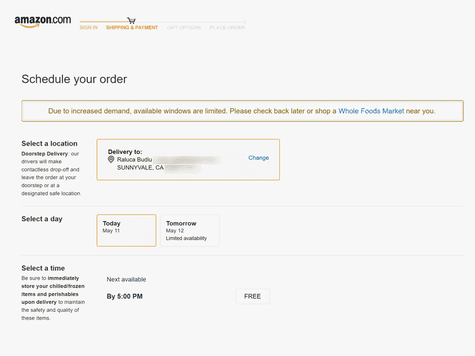Select Today May 11 delivery day
This screenshot has height=356, width=475.
point(126,230)
